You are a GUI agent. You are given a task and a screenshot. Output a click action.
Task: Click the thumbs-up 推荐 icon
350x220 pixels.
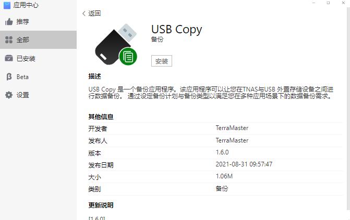click(9, 22)
